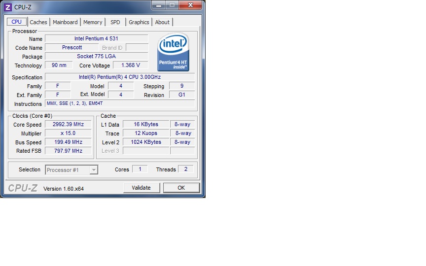Click the Name field Intel Pentium 4 531
The image size is (426, 266).
click(x=97, y=38)
